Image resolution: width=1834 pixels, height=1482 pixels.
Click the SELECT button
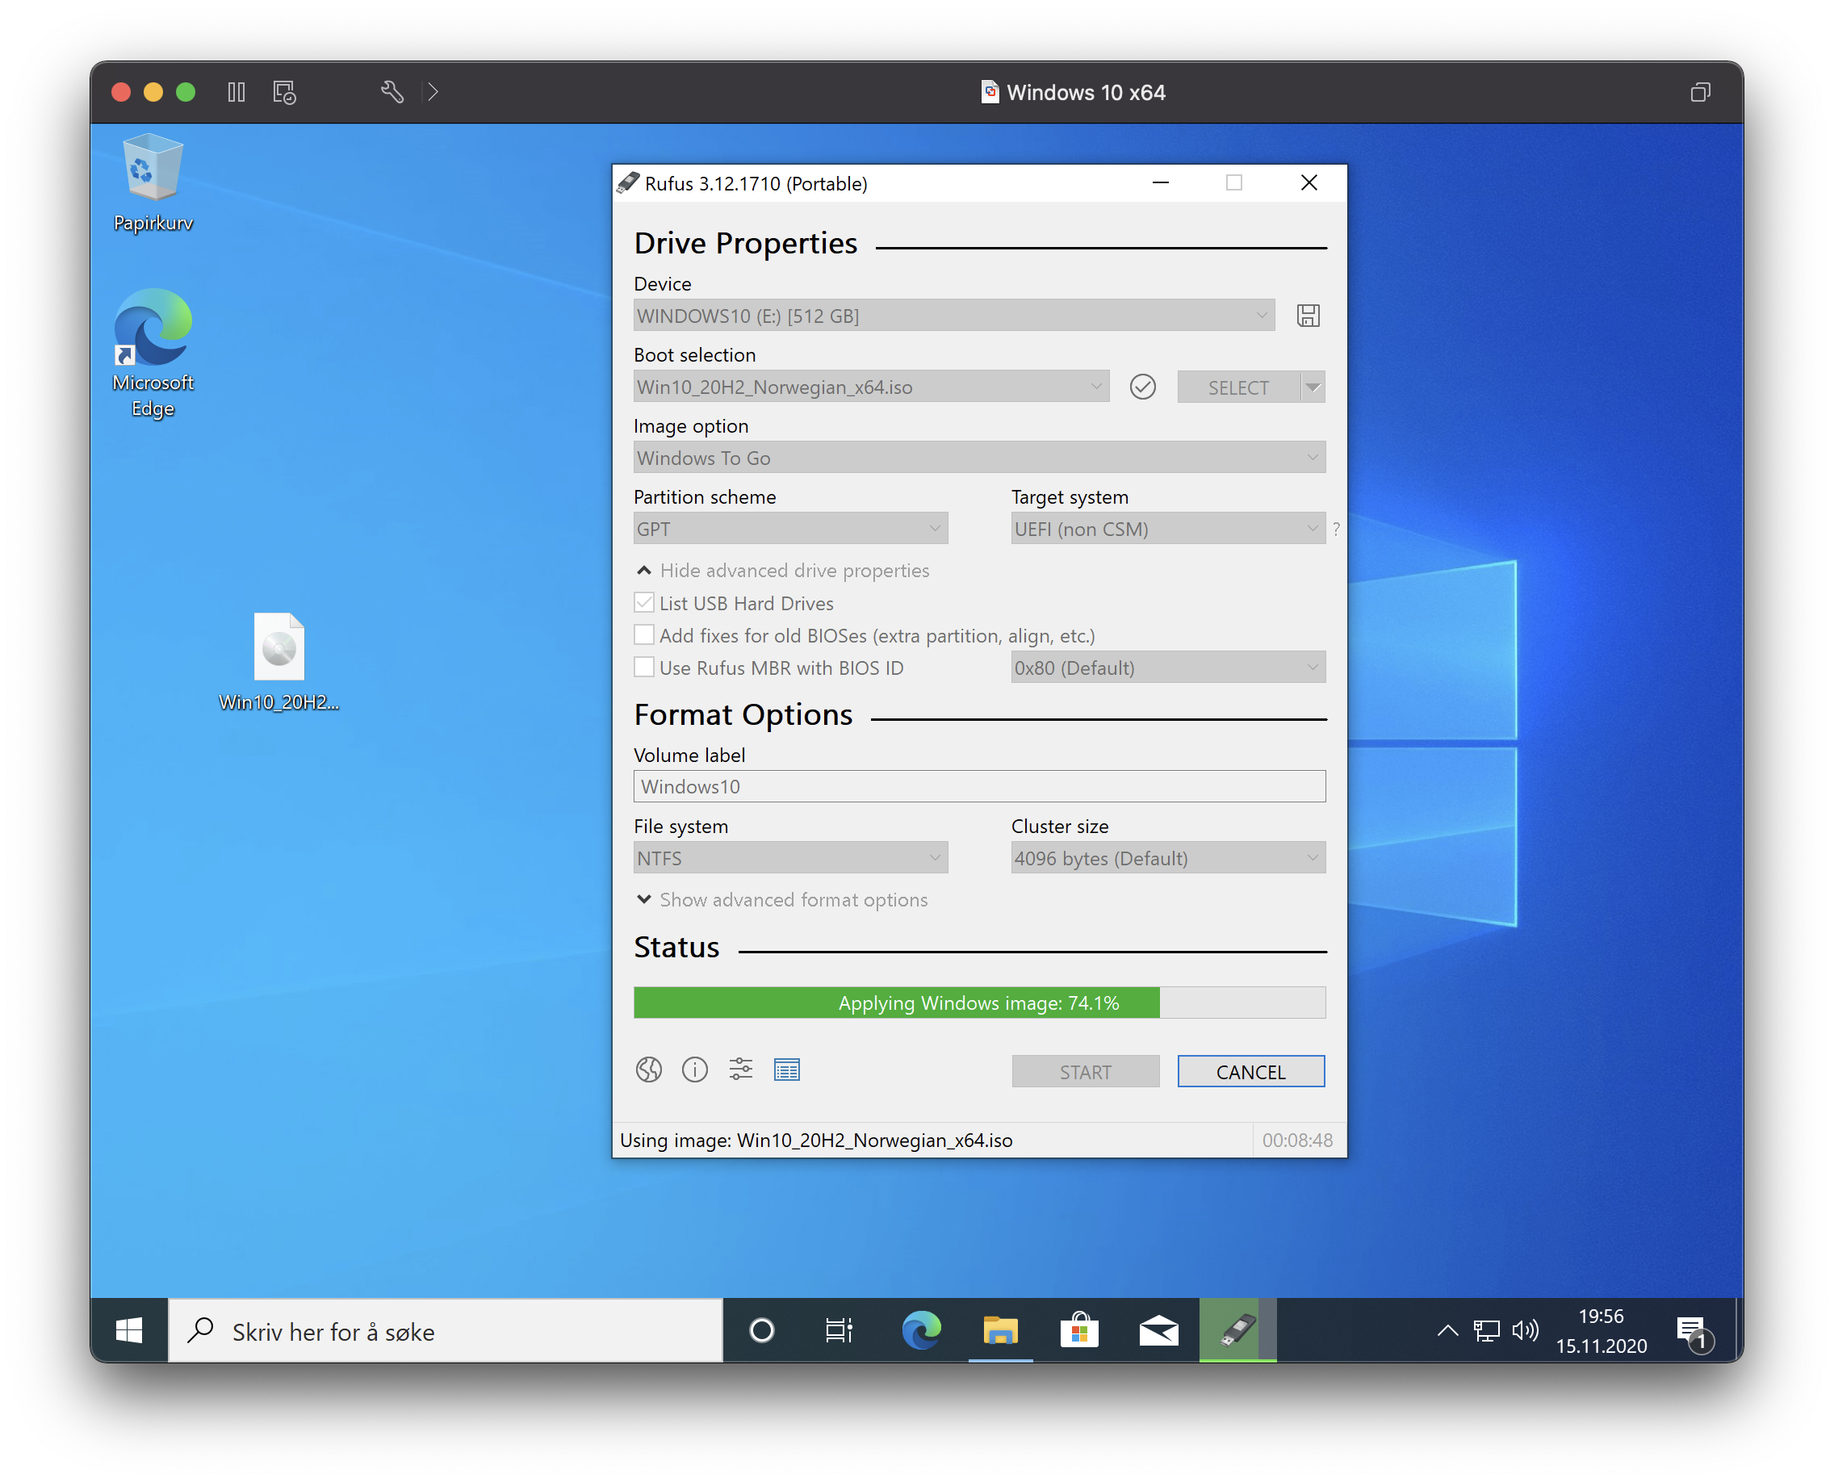[x=1237, y=387]
